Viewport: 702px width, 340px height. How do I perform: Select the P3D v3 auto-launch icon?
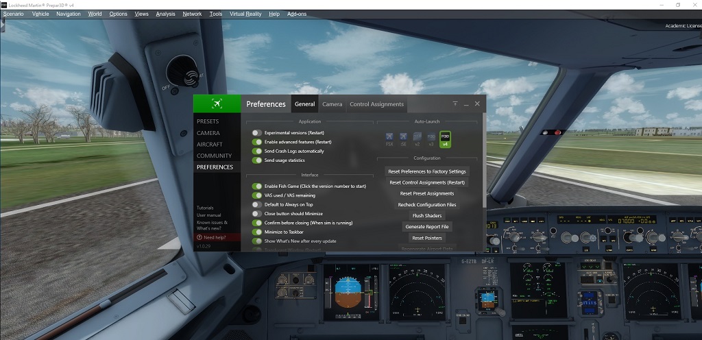click(x=431, y=139)
